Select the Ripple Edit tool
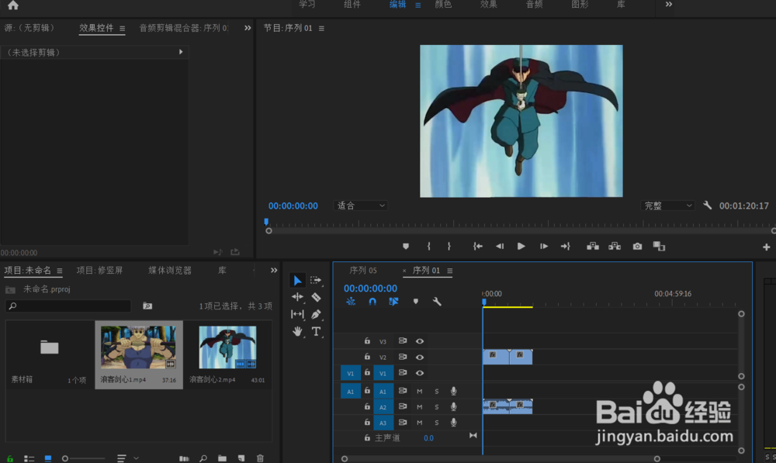 [297, 297]
